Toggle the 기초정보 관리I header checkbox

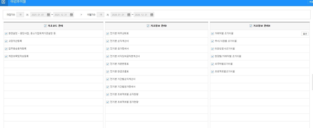click(x=148, y=26)
